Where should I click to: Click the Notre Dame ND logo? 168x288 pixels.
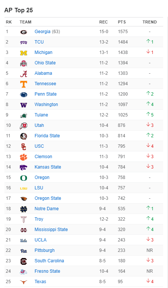tap(23, 209)
